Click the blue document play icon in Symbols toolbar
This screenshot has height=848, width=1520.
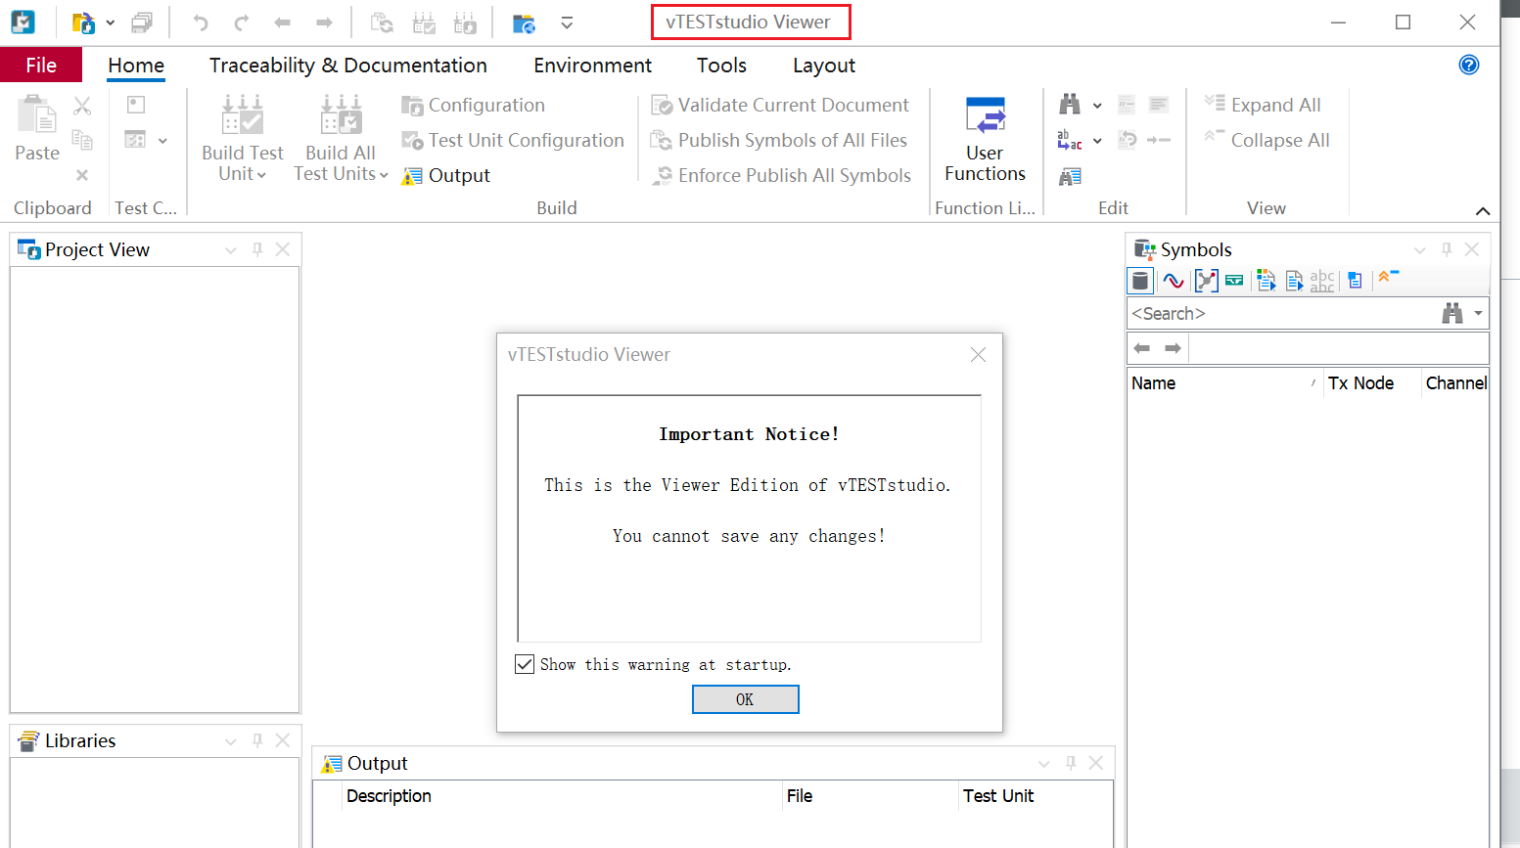(x=1294, y=281)
